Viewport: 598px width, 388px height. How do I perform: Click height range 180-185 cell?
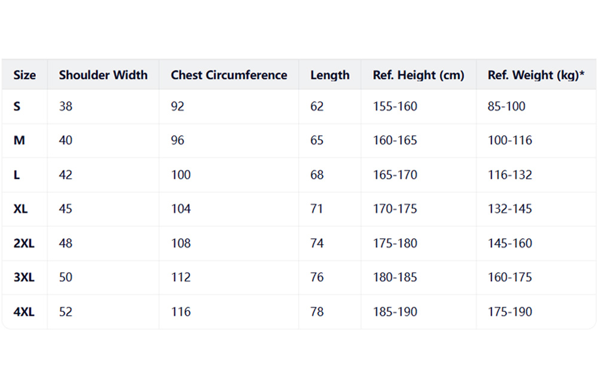[x=395, y=278]
